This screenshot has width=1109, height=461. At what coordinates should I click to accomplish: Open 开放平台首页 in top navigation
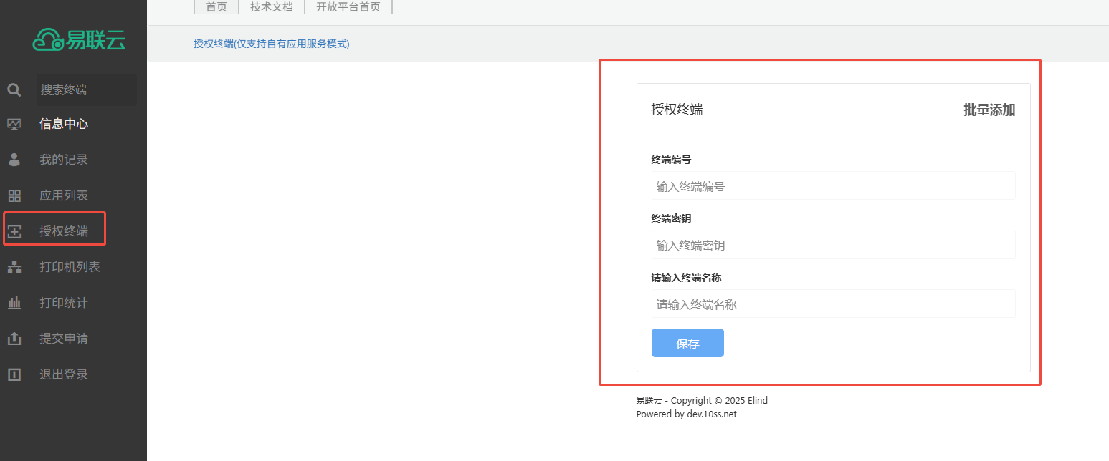[x=348, y=7]
